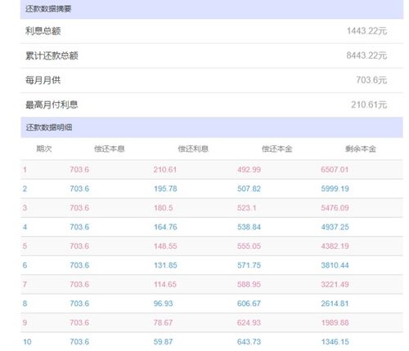
Task: Click the 最高月付利息 label
Action: click(52, 104)
